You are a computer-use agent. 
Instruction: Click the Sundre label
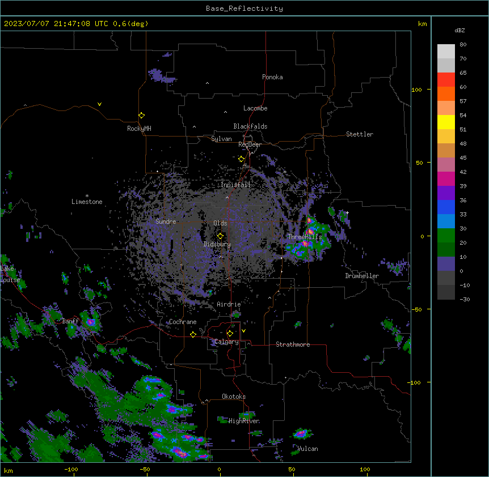(x=166, y=222)
